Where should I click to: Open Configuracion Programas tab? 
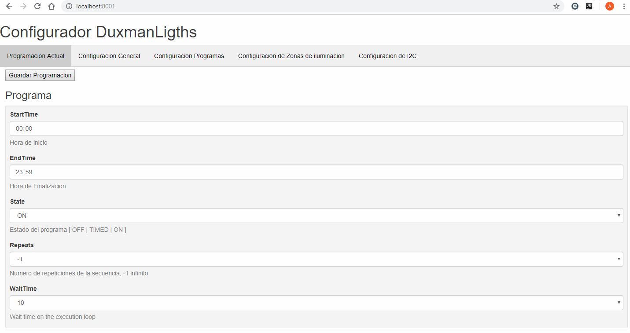click(x=189, y=56)
